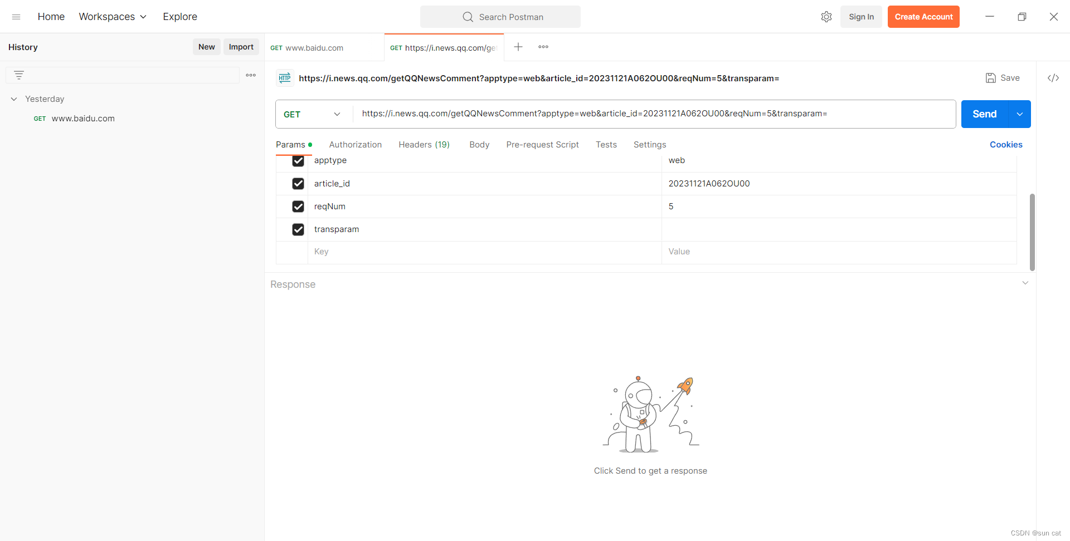Image resolution: width=1070 pixels, height=541 pixels.
Task: Uncheck the transparam parameter checkbox
Action: pos(298,229)
